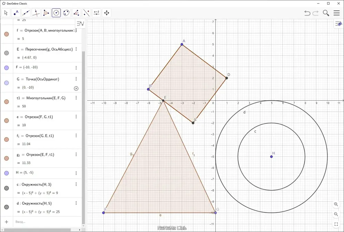Select the Point tool
Screen dimensions: 344x232
click(16, 13)
